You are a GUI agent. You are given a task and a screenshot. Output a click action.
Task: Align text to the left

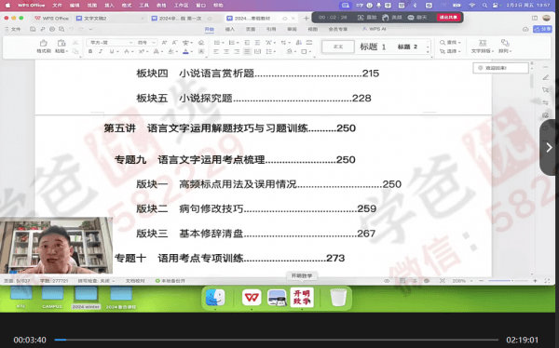[216, 52]
